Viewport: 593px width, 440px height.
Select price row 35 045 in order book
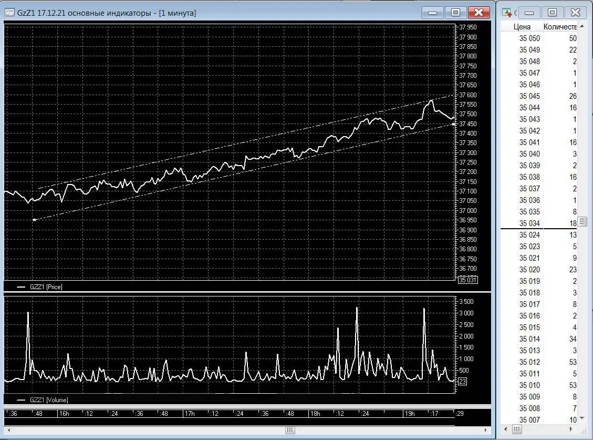529,96
